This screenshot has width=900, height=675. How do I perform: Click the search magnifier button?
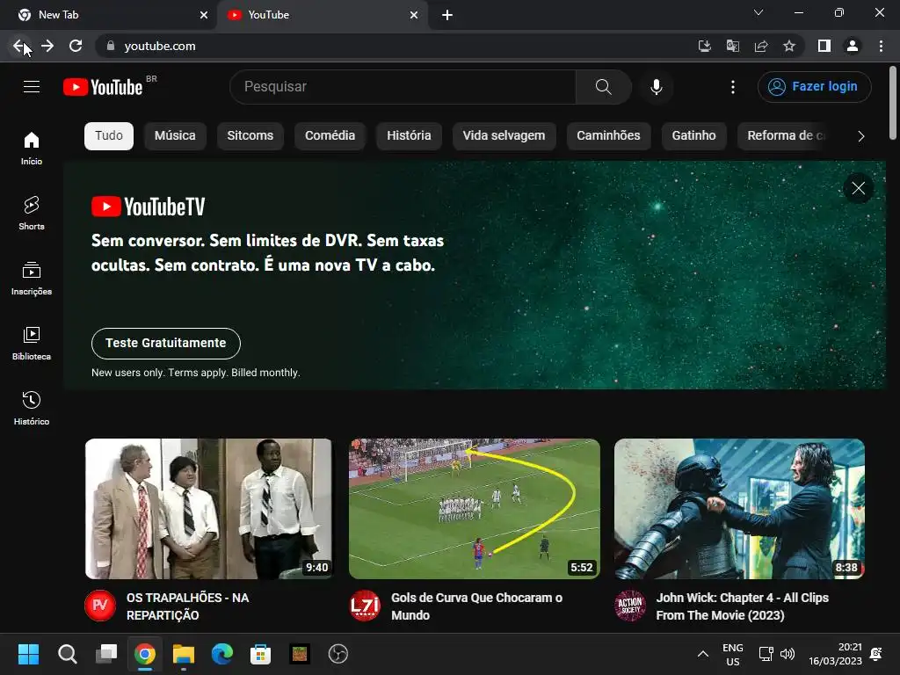tap(603, 87)
